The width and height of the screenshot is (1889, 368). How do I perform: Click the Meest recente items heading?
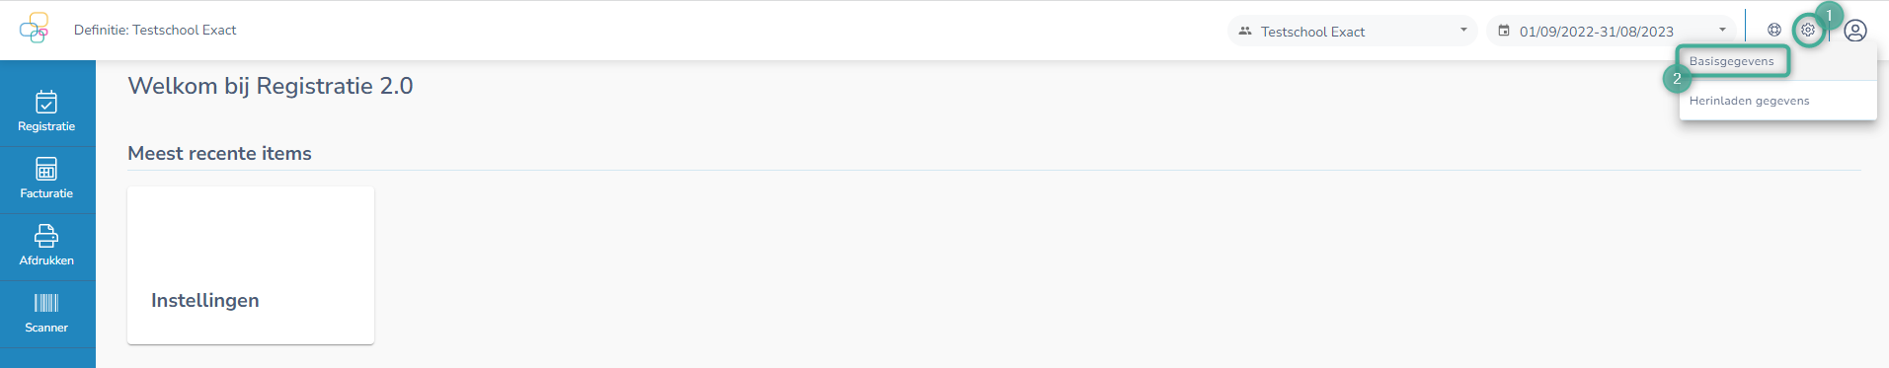click(219, 153)
